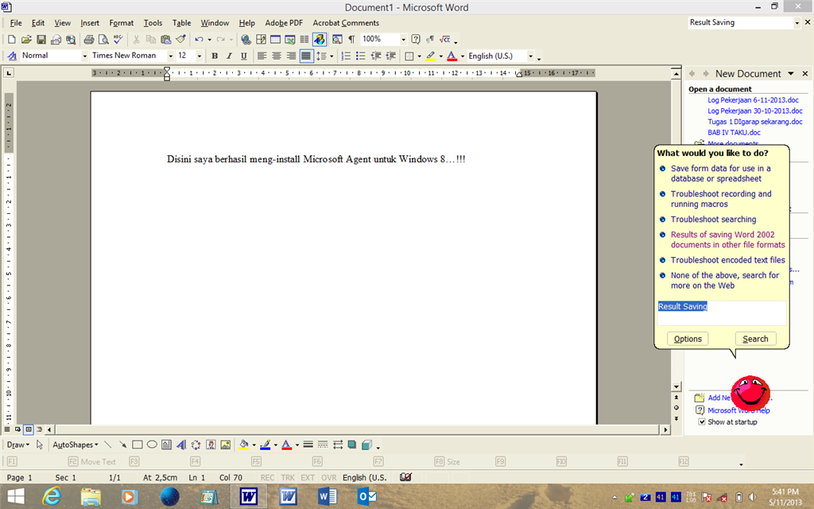Open the Style dropdown showing Normal

[84, 56]
